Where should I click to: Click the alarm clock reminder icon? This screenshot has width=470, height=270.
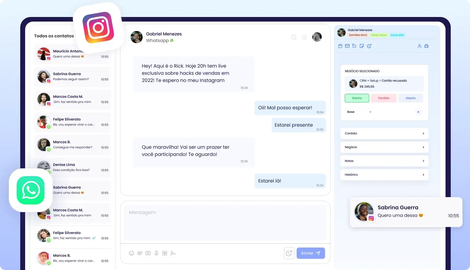354,46
